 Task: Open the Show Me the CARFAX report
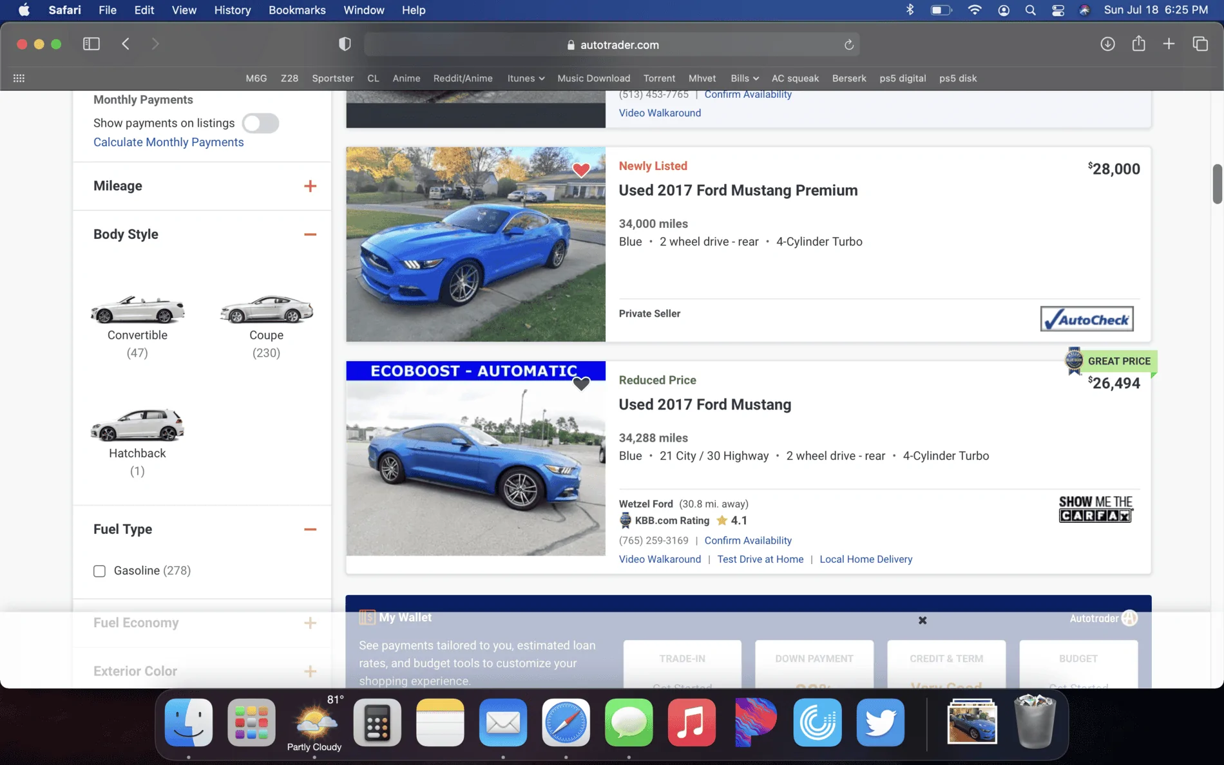point(1096,509)
